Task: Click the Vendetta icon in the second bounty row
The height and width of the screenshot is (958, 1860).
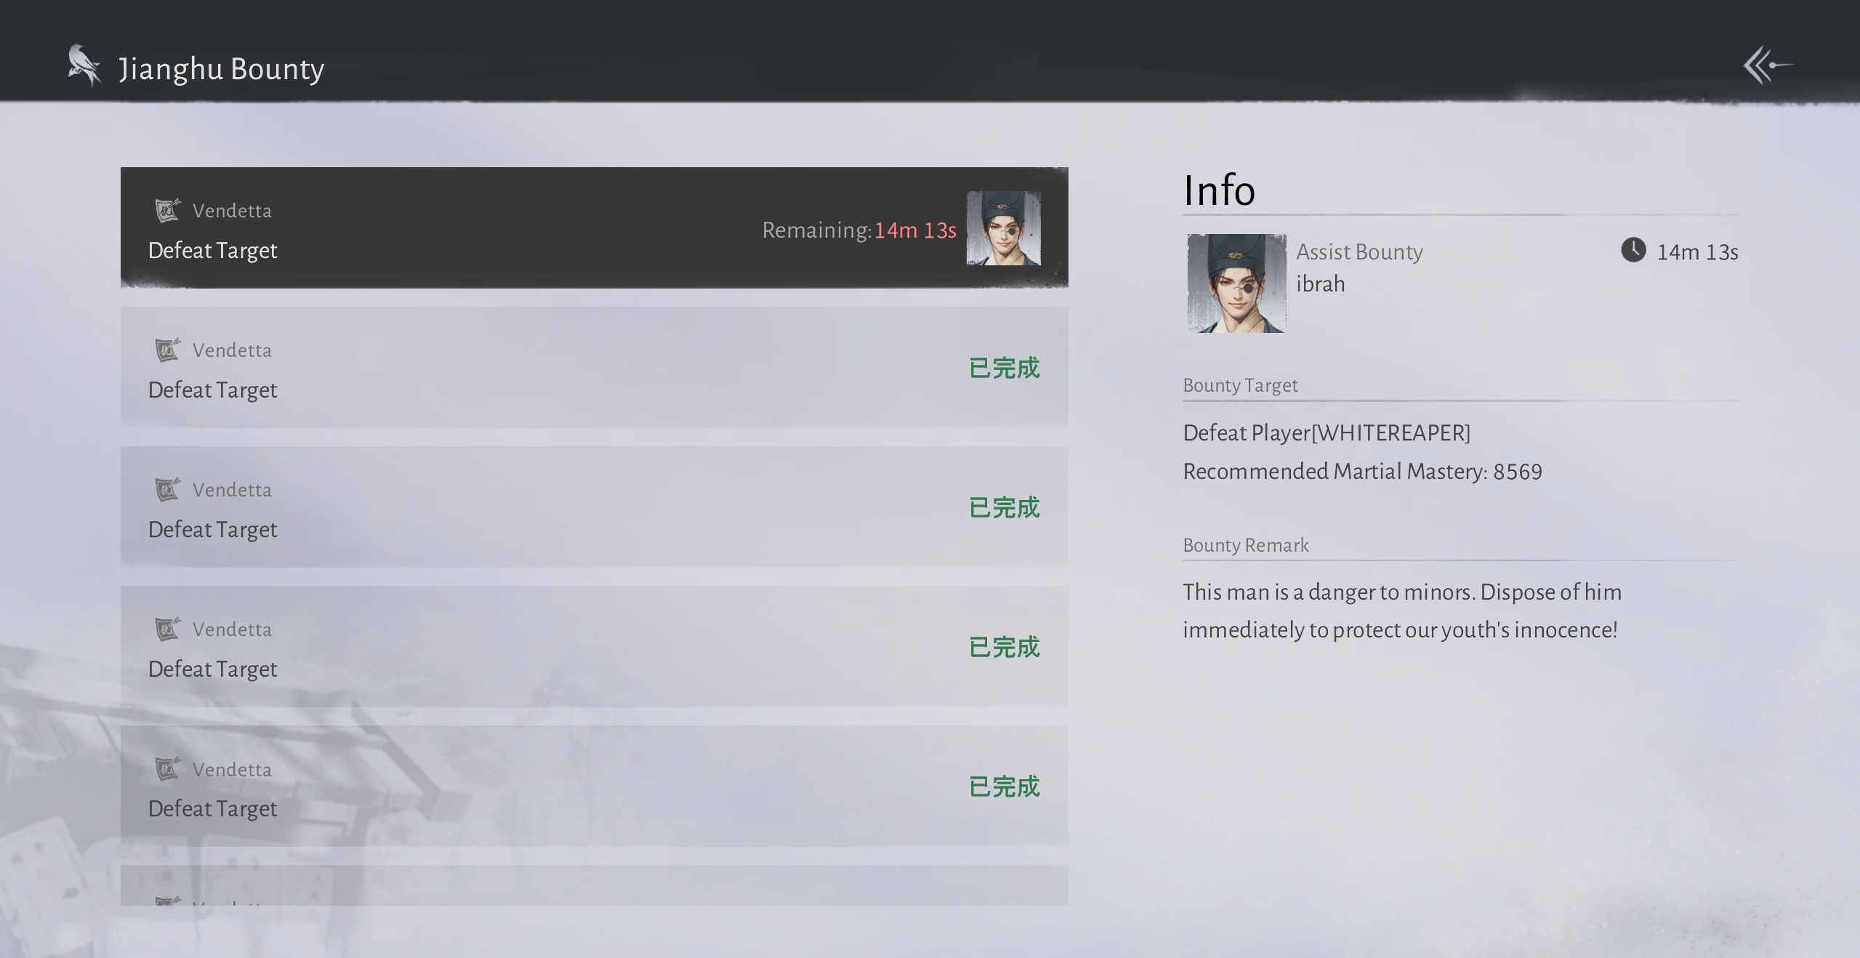Action: (x=167, y=350)
